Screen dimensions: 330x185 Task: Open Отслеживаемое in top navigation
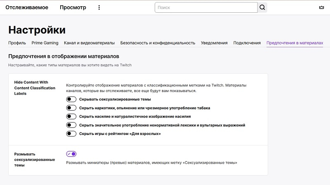coord(27,7)
